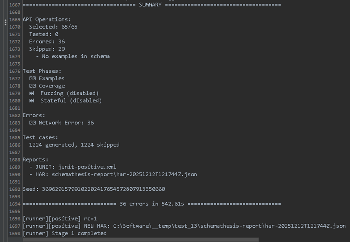Click the long Seed number value
350x242 pixels.
(103, 189)
